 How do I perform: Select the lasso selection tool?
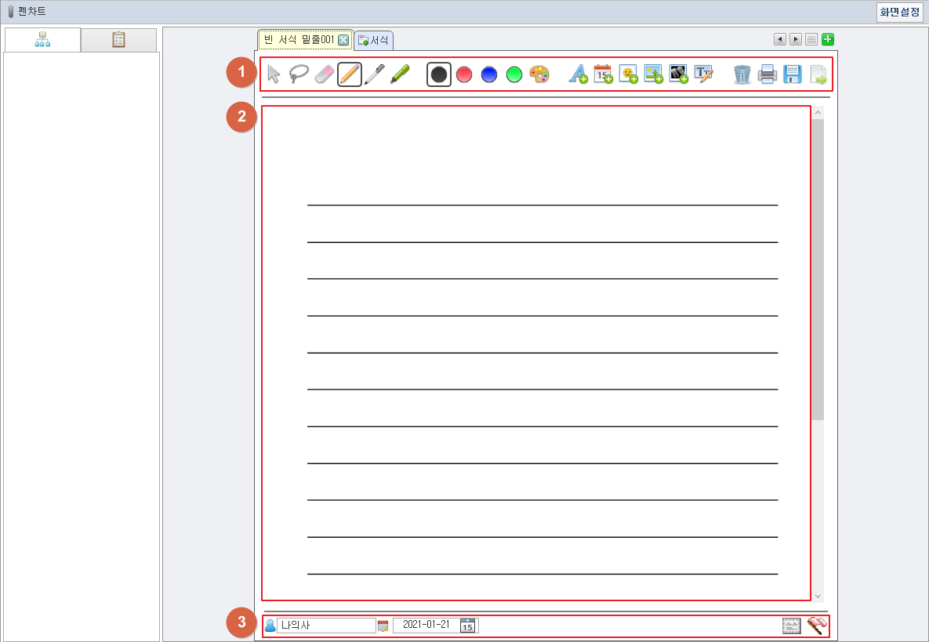pyautogui.click(x=299, y=74)
